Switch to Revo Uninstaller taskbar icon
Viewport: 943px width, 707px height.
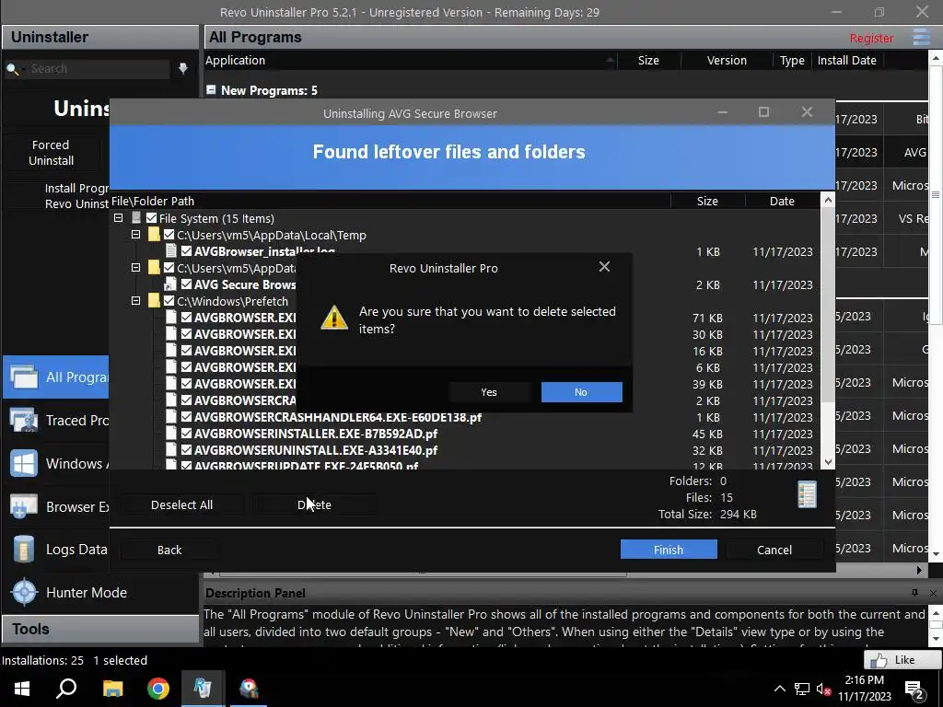click(x=203, y=689)
